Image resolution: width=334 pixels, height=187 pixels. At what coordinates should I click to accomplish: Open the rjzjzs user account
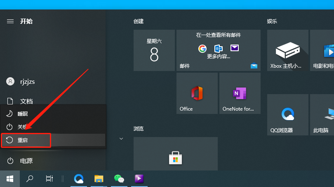click(21, 81)
